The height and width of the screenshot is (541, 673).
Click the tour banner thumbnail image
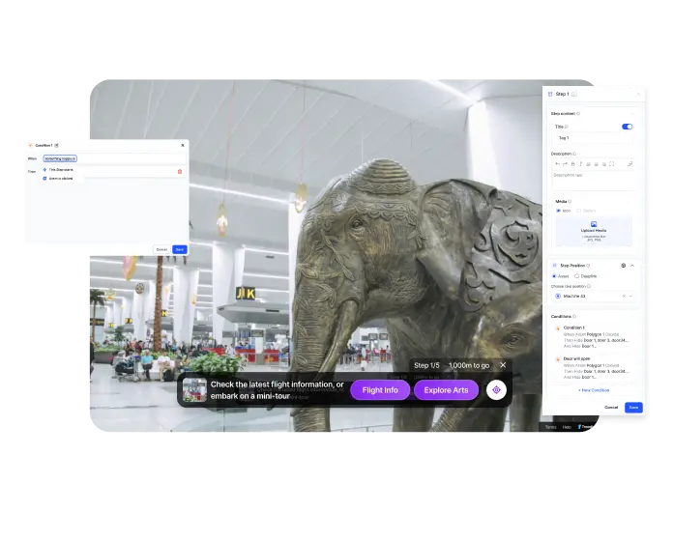(x=194, y=389)
